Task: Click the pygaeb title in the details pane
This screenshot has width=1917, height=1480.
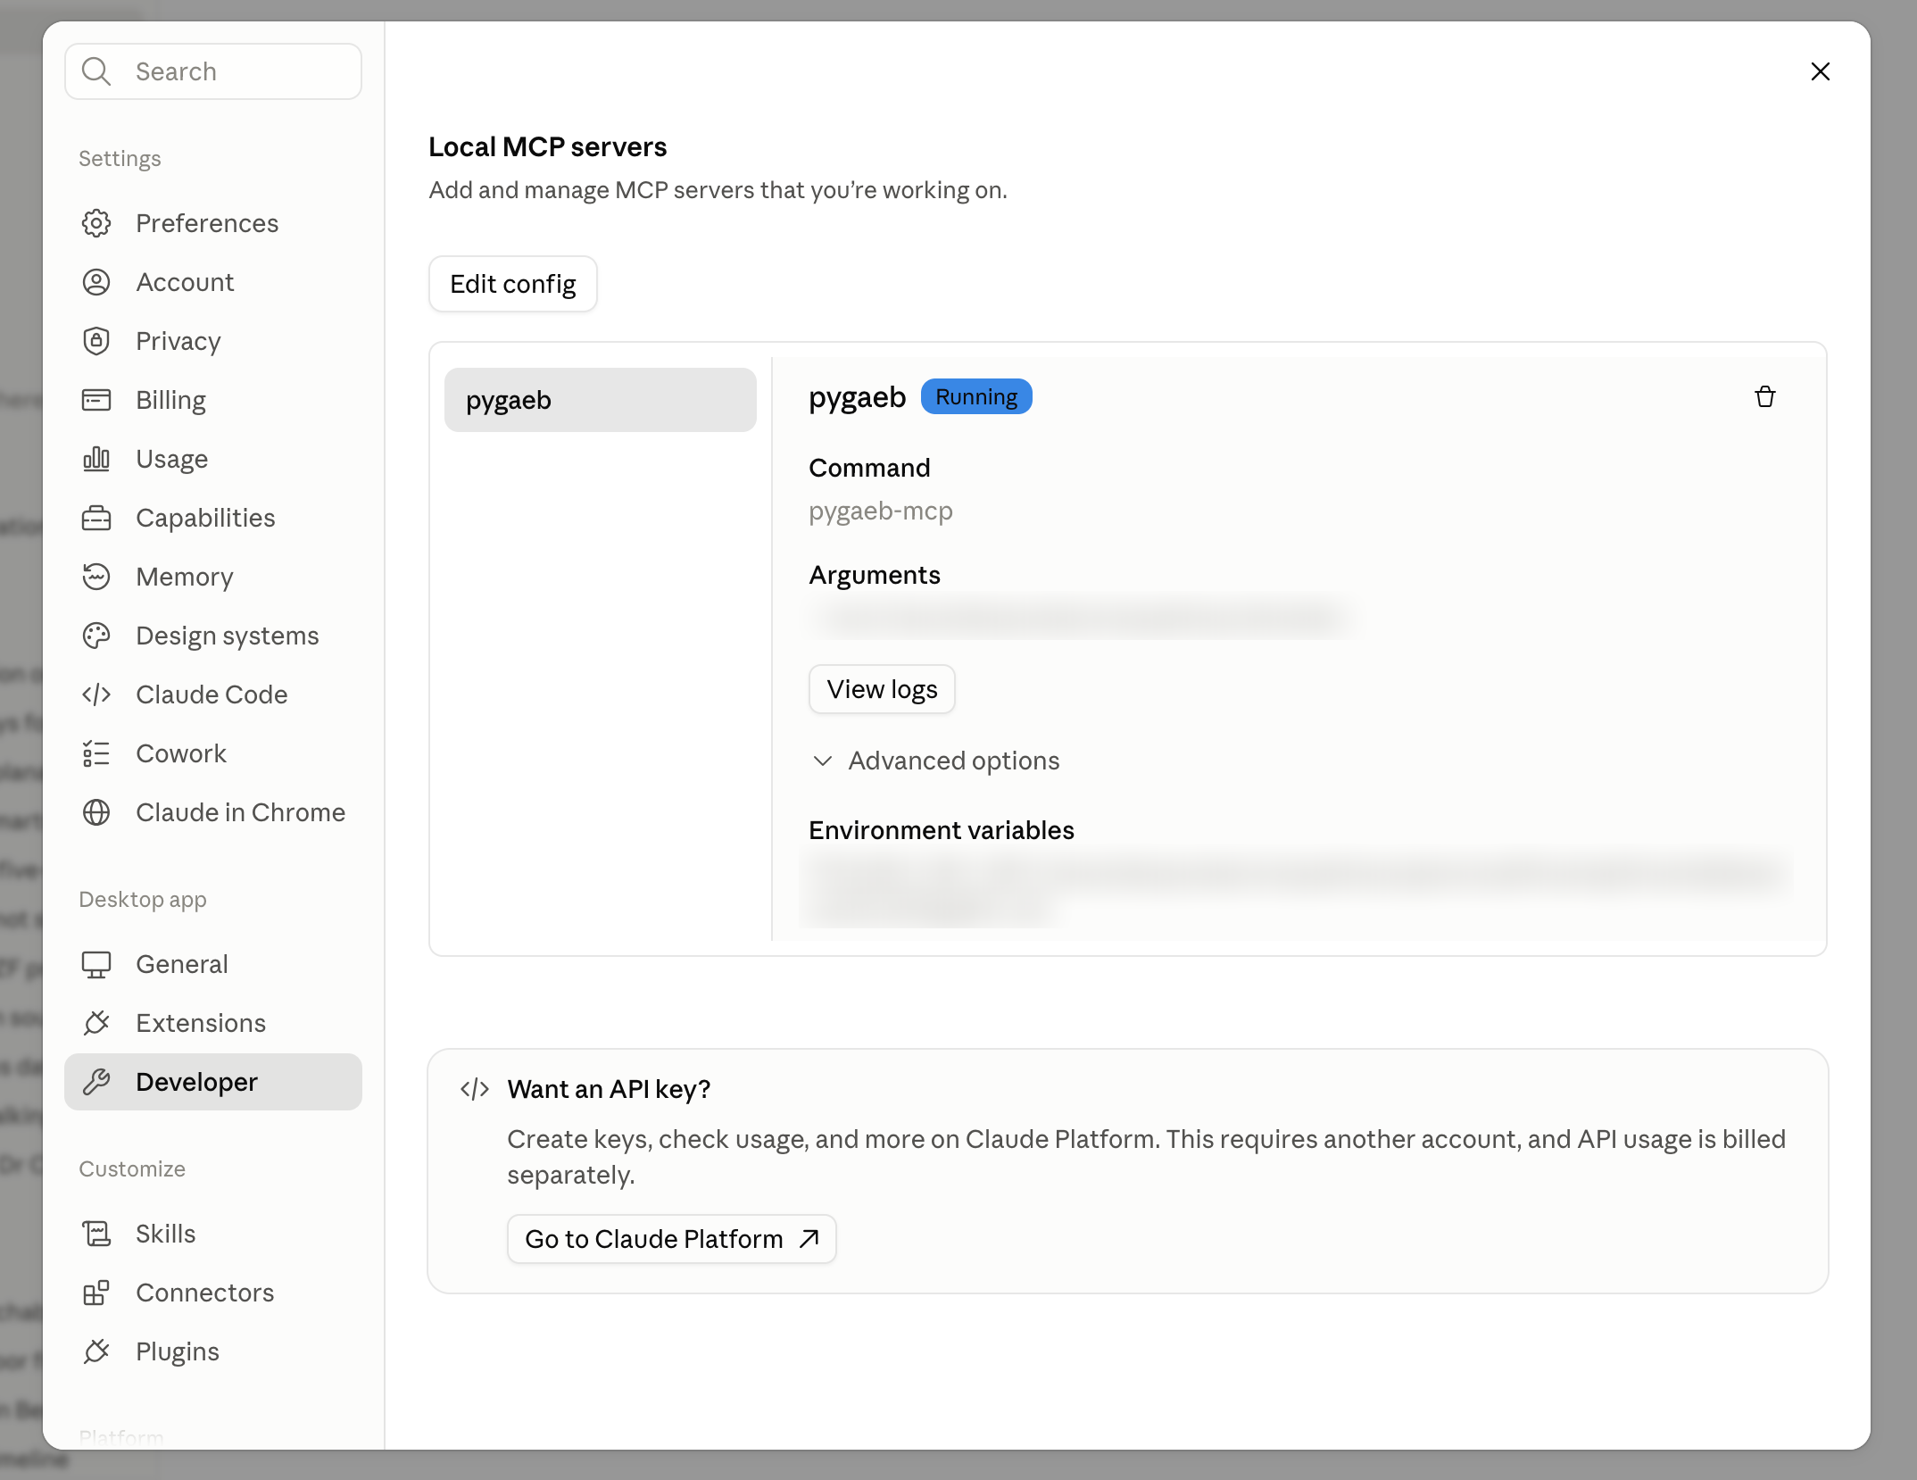Action: click(x=858, y=397)
